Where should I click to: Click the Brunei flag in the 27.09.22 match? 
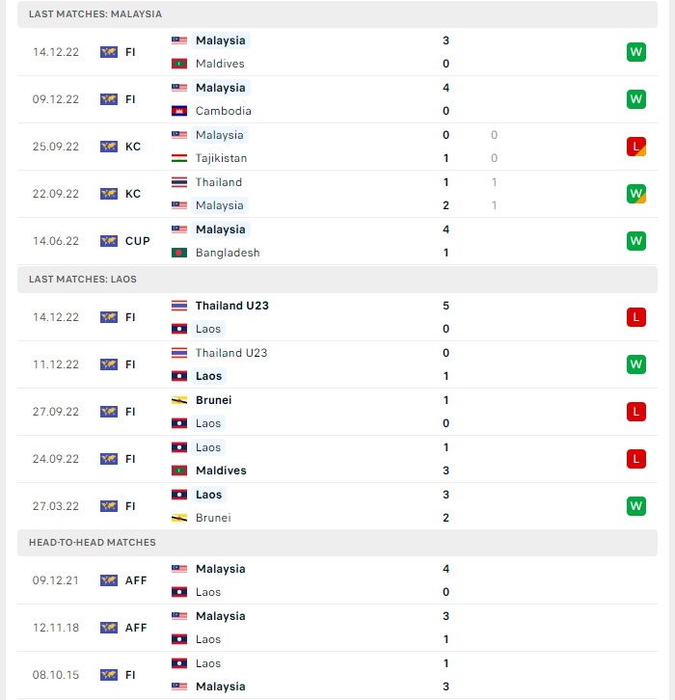click(179, 400)
